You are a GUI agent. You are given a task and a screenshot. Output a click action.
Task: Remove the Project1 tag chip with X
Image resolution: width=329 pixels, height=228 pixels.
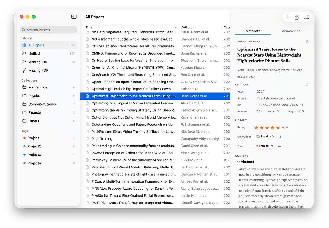click(272, 146)
